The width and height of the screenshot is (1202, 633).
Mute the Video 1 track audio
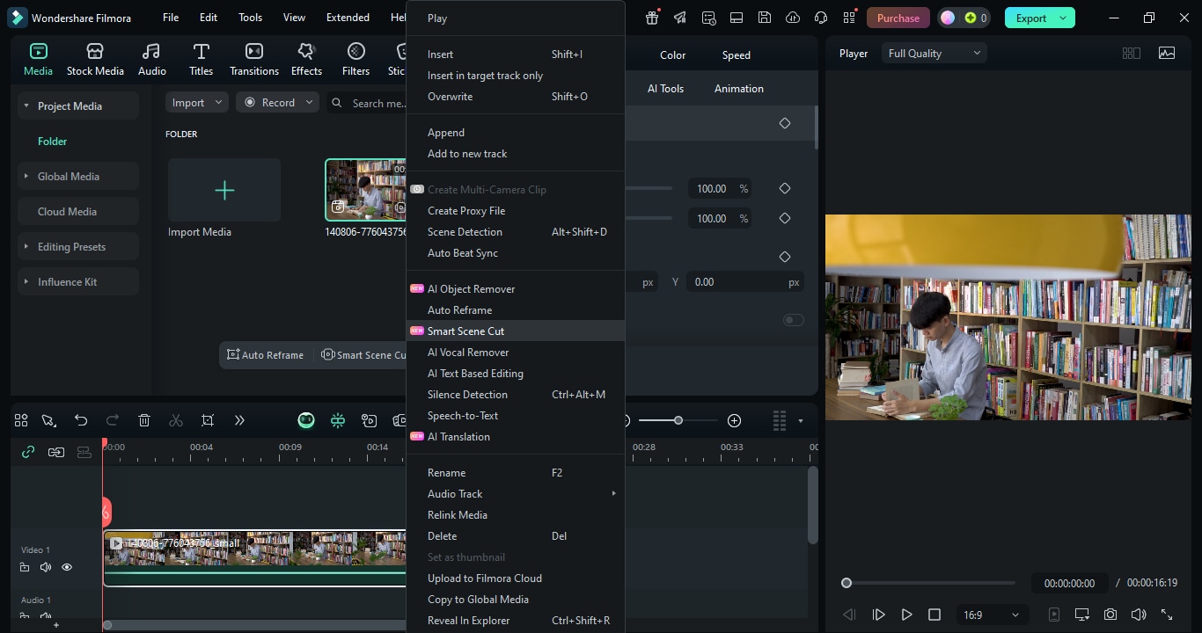tap(46, 567)
